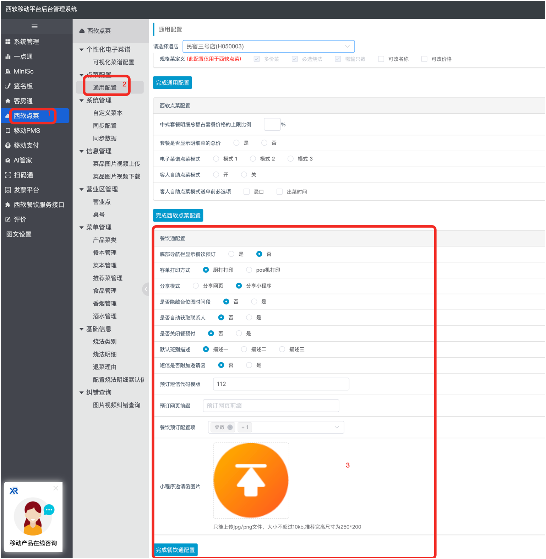This screenshot has width=546, height=559.
Task: Click the 一点通 bar chart icon
Action: point(8,57)
